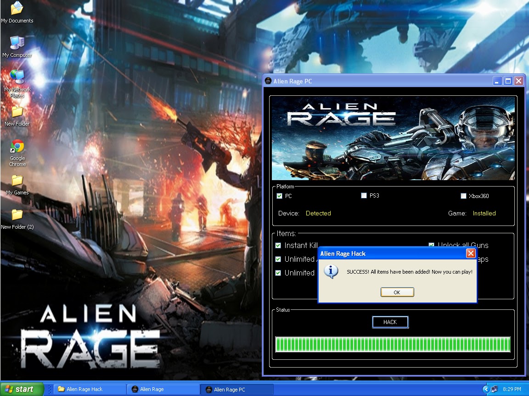This screenshot has height=396, width=529.
Task: Click the Alien Rage PC window title text
Action: click(x=293, y=81)
